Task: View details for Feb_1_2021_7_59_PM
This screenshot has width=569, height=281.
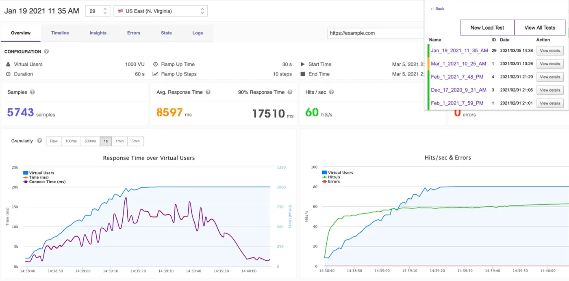Action: (x=550, y=103)
